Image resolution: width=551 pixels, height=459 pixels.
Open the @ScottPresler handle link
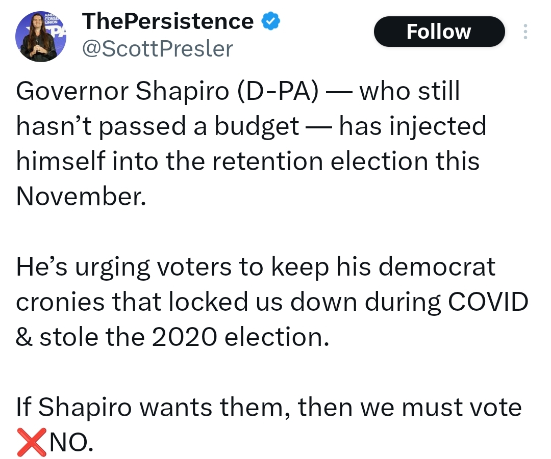[x=157, y=49]
